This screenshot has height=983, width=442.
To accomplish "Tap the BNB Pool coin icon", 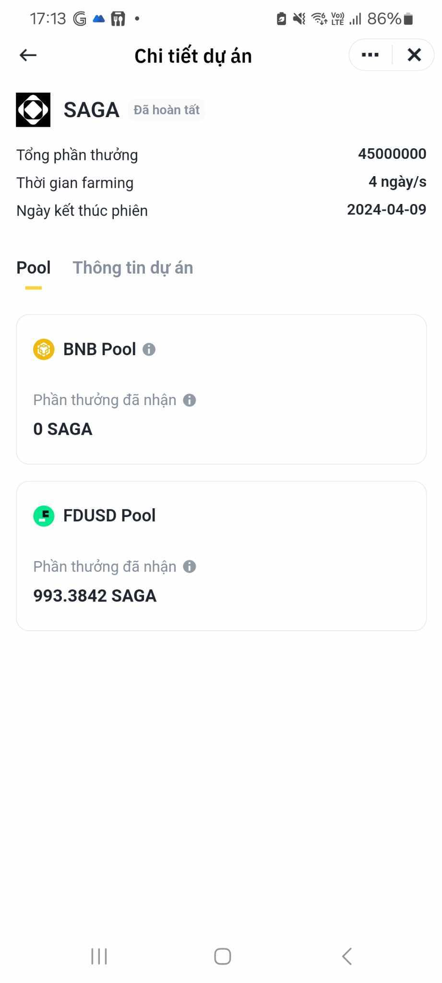I will (x=44, y=349).
